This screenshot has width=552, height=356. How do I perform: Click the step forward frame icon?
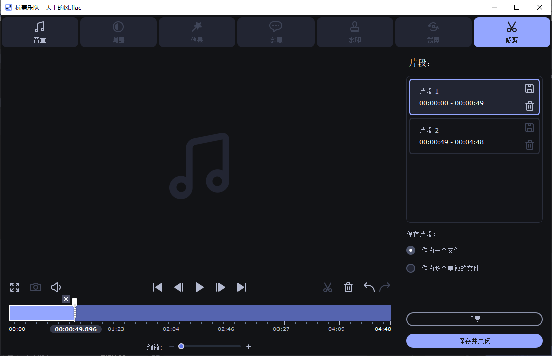220,287
